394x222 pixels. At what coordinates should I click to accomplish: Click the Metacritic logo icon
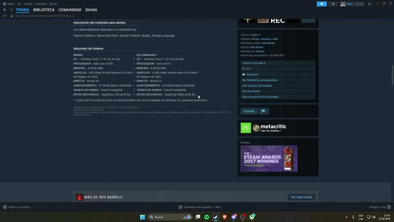(256, 128)
